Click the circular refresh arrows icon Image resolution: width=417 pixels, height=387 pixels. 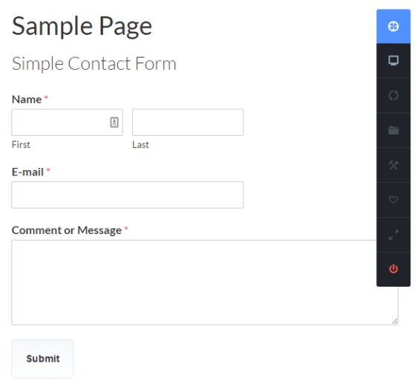pos(393,95)
